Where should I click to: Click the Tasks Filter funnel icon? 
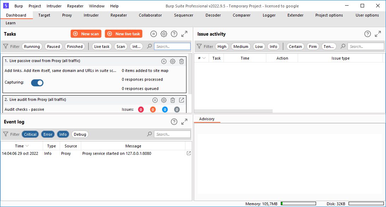click(6, 46)
